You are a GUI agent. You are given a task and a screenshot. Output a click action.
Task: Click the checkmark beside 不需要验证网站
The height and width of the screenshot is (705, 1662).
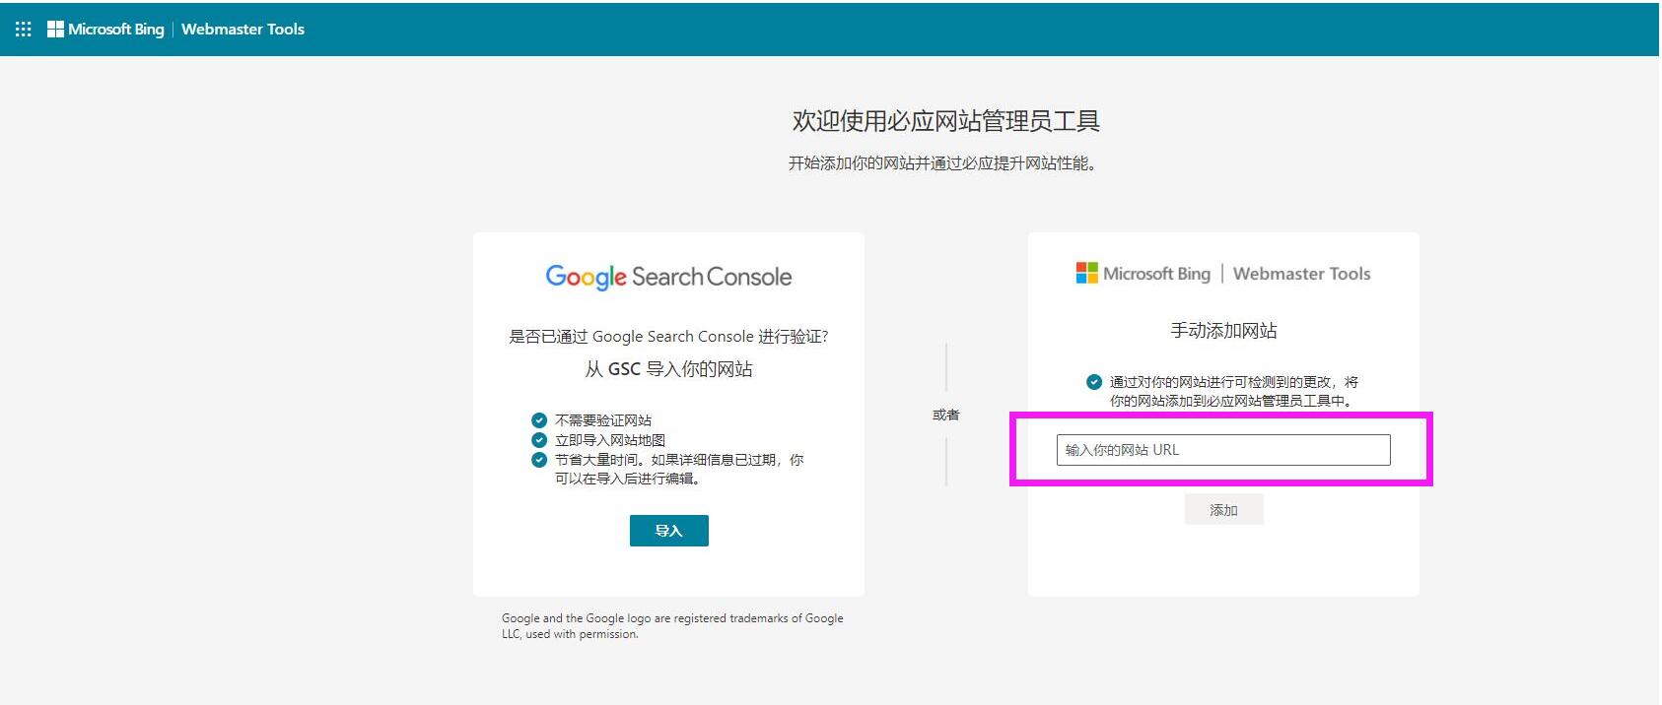pyautogui.click(x=539, y=420)
